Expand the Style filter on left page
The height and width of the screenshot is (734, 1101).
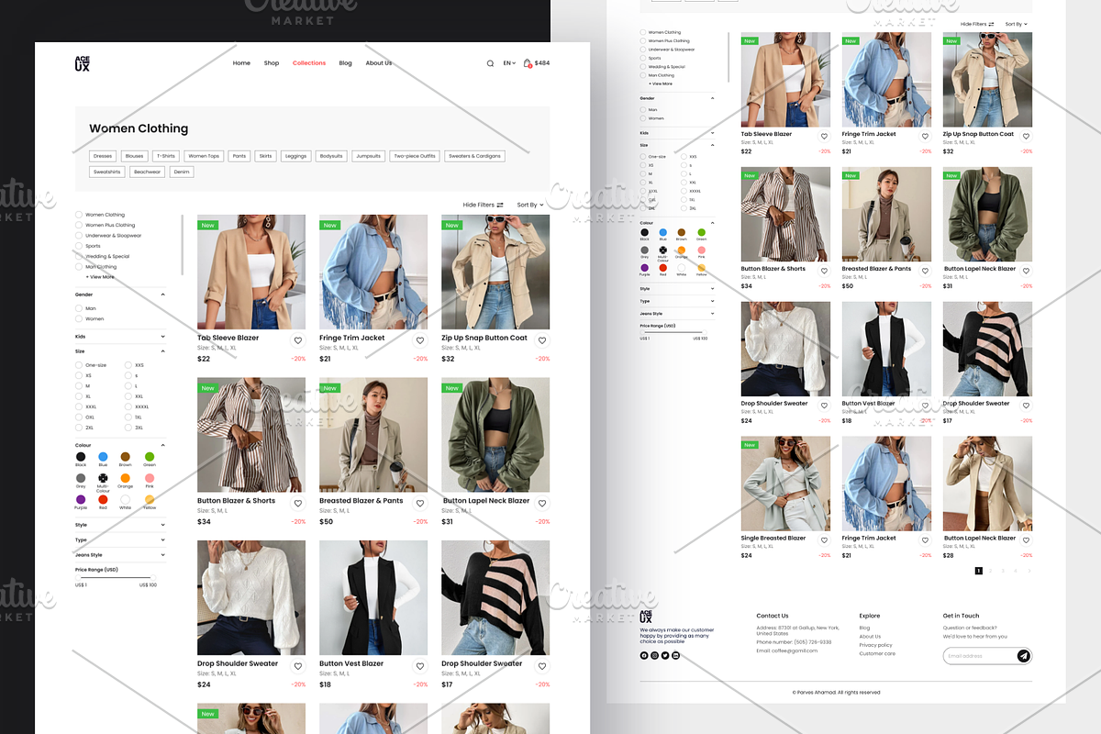tap(163, 525)
